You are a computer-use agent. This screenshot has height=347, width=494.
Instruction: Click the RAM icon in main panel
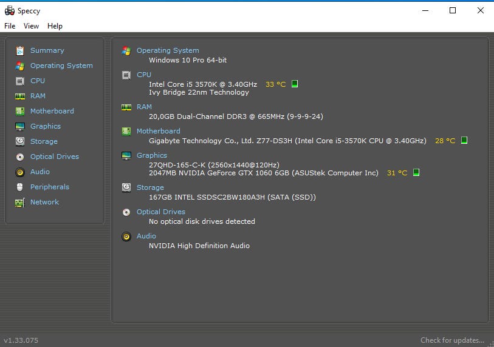(126, 107)
